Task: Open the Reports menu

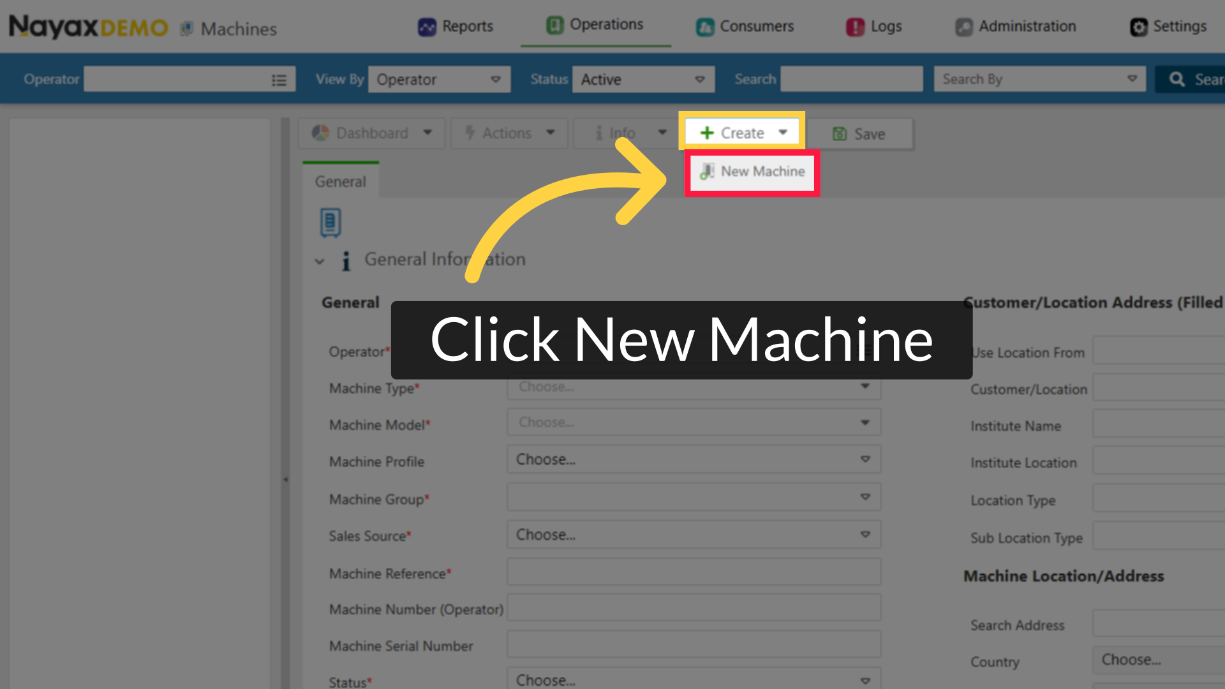Action: [x=456, y=26]
